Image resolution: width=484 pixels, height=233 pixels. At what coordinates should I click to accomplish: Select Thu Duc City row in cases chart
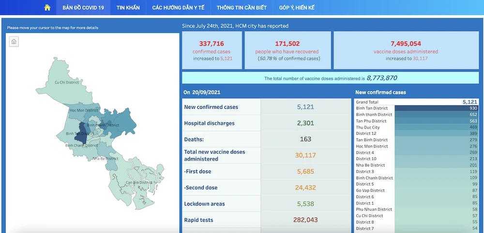(436, 127)
